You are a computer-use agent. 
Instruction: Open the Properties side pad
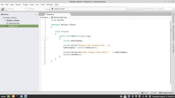point(173,18)
